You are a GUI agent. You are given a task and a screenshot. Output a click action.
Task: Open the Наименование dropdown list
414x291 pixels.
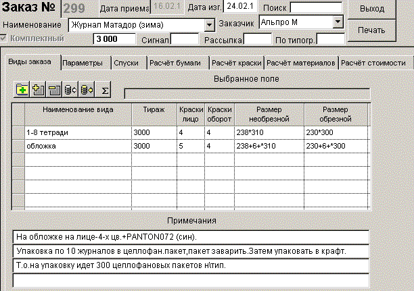209,24
